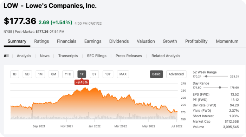Choose the 10Y chart range
This screenshot has height=137, width=246.
pyautogui.click(x=108, y=74)
